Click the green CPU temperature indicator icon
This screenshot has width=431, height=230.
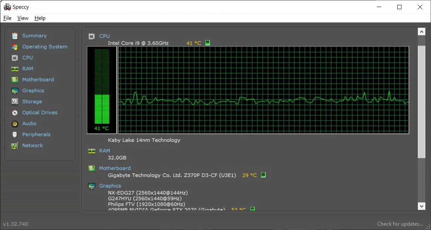(208, 43)
